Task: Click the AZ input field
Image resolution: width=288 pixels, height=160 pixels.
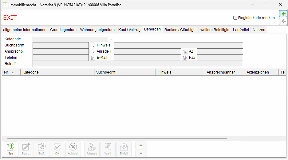Action: (220, 51)
